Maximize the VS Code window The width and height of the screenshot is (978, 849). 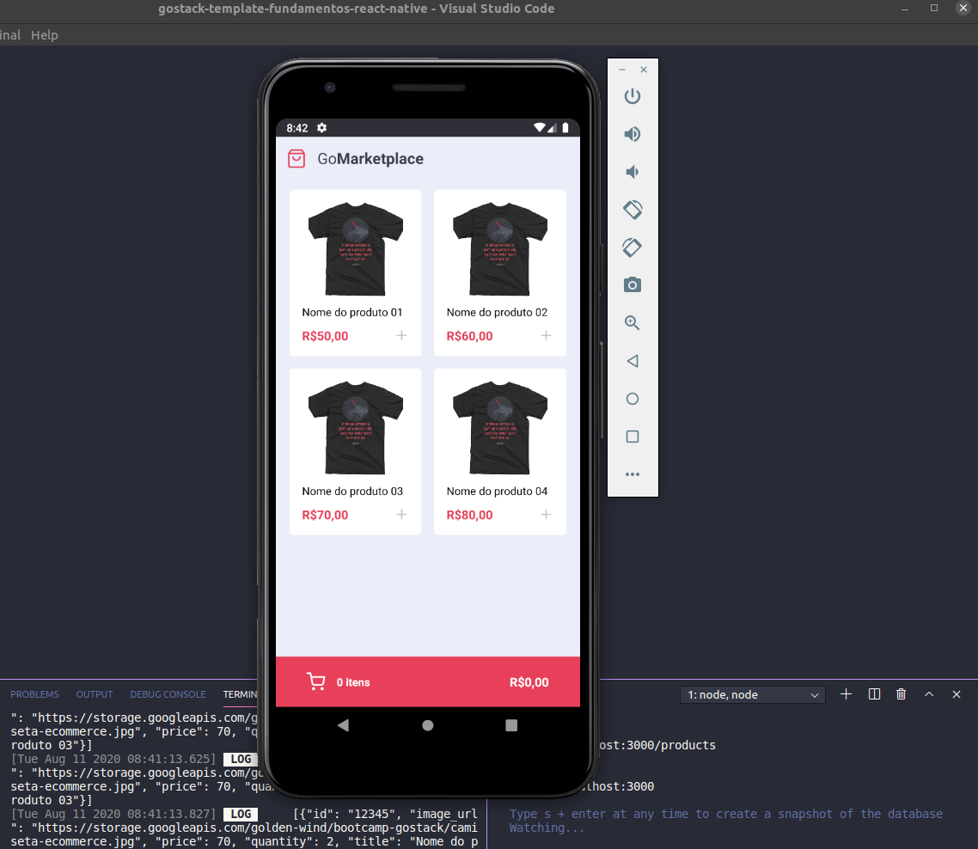point(933,8)
